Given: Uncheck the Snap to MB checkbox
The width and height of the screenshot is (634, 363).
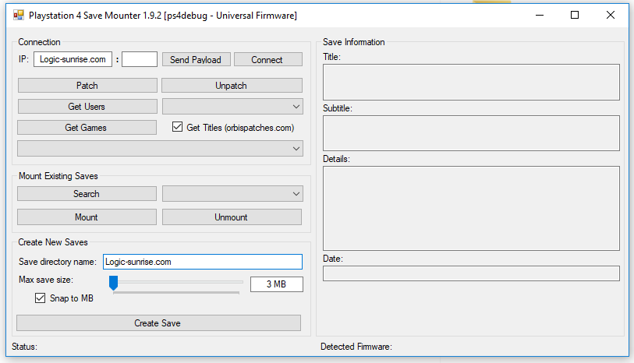Looking at the screenshot, I should [41, 298].
